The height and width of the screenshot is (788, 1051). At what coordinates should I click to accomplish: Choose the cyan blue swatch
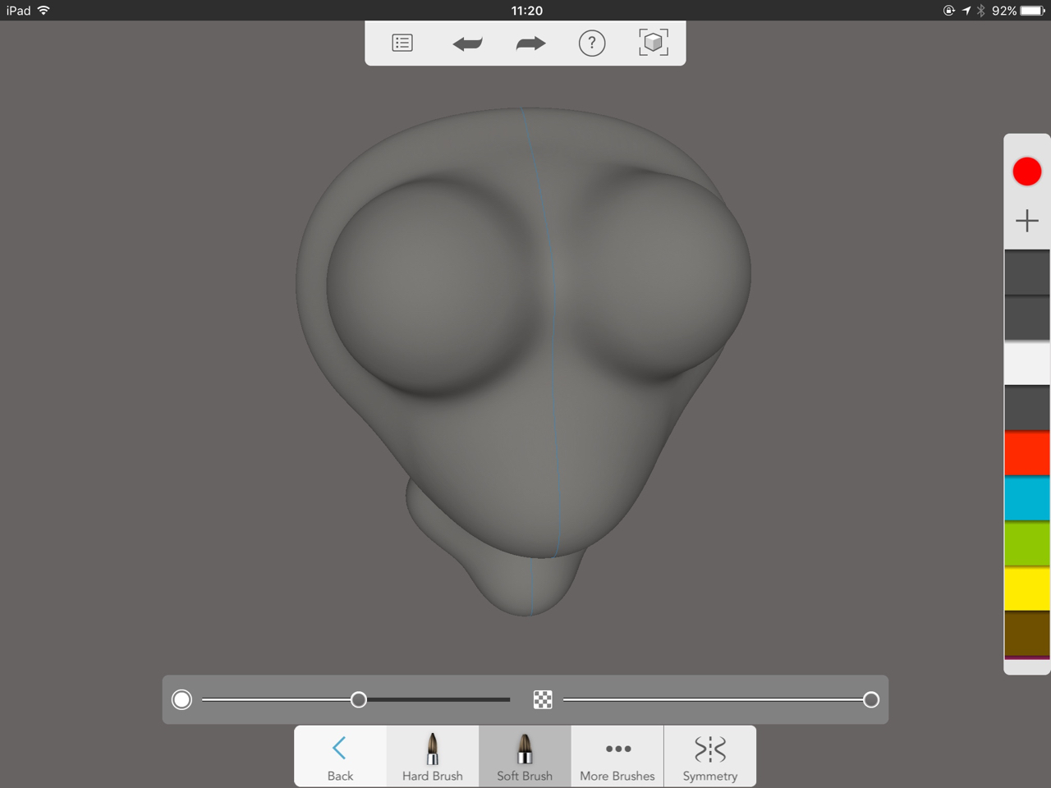pyautogui.click(x=1027, y=498)
